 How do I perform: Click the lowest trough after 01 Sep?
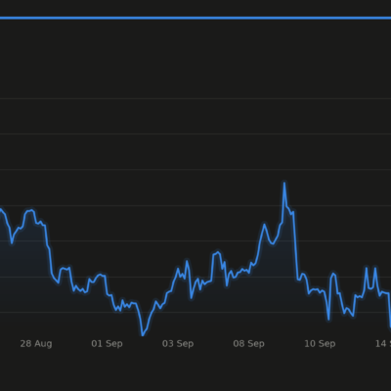click(x=143, y=334)
